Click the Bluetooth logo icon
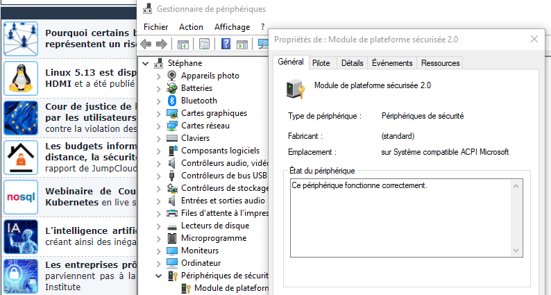The width and height of the screenshot is (551, 295). click(x=172, y=101)
